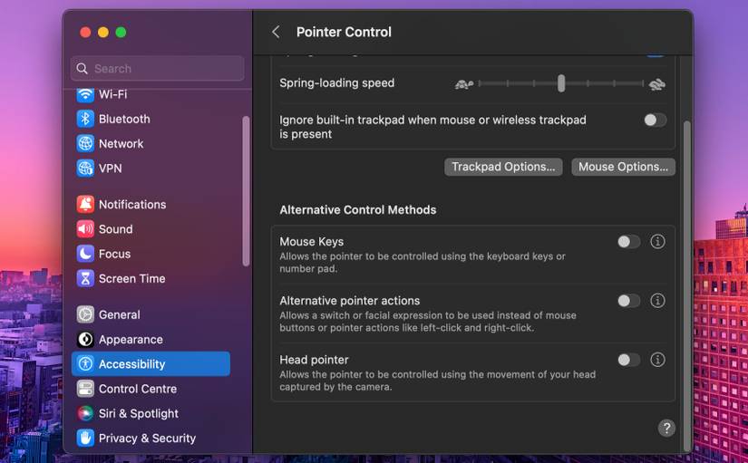Enable the Head pointer switch
The width and height of the screenshot is (748, 463).
click(628, 360)
